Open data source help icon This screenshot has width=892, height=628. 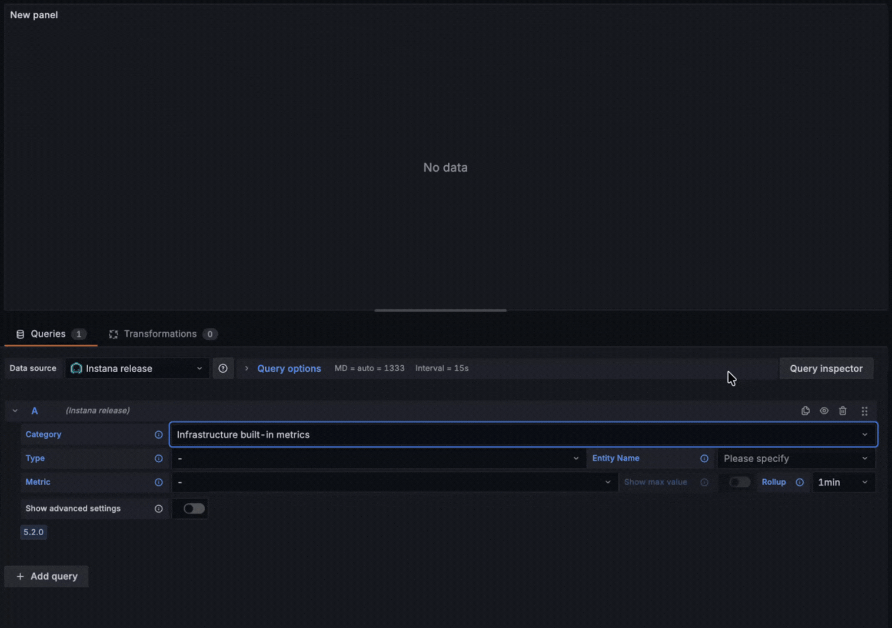223,369
